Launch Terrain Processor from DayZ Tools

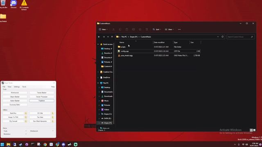click(x=42, y=97)
